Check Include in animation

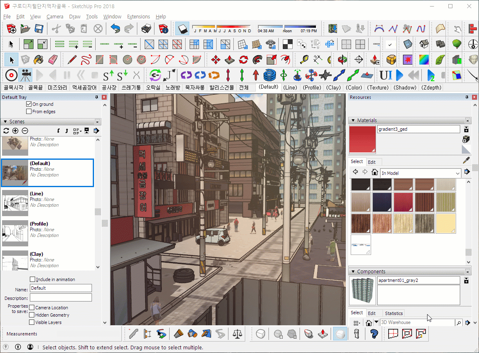coord(32,279)
